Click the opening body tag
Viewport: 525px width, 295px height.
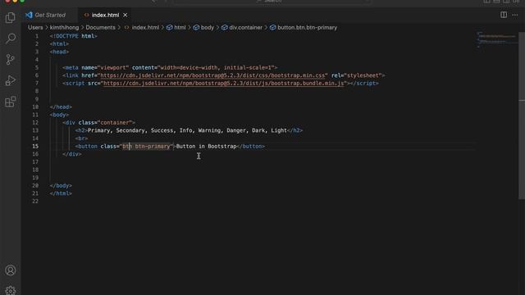59,115
